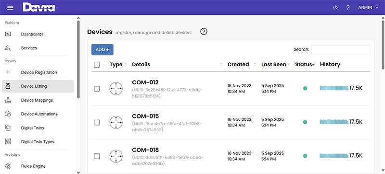This screenshot has width=385, height=174.
Task: Click the COM-015 UUID text
Action: 167,127
